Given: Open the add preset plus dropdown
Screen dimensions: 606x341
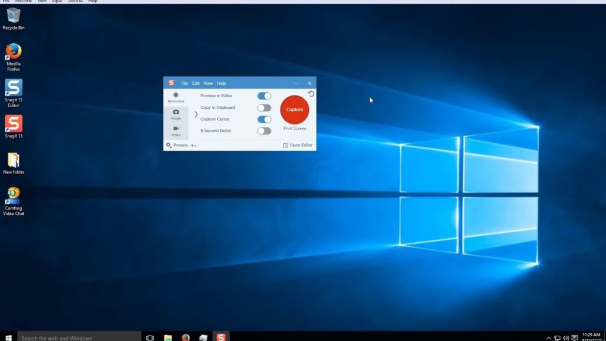Looking at the screenshot, I should (x=194, y=146).
